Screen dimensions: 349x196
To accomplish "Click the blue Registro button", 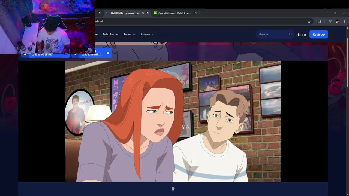I will point(318,35).
